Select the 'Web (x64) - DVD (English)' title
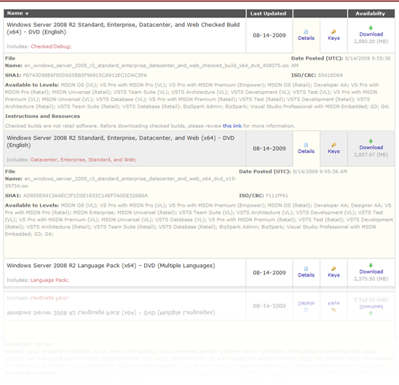 coord(121,141)
